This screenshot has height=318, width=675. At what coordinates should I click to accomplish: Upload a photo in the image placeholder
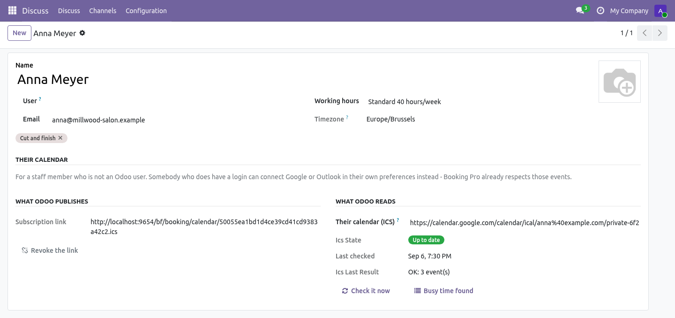pyautogui.click(x=620, y=82)
